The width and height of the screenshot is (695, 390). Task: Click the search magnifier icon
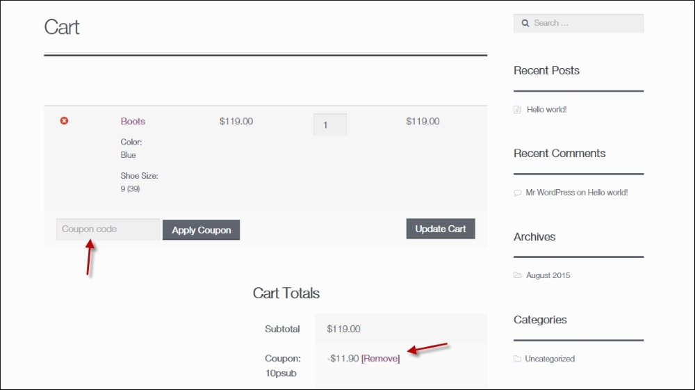pyautogui.click(x=525, y=23)
